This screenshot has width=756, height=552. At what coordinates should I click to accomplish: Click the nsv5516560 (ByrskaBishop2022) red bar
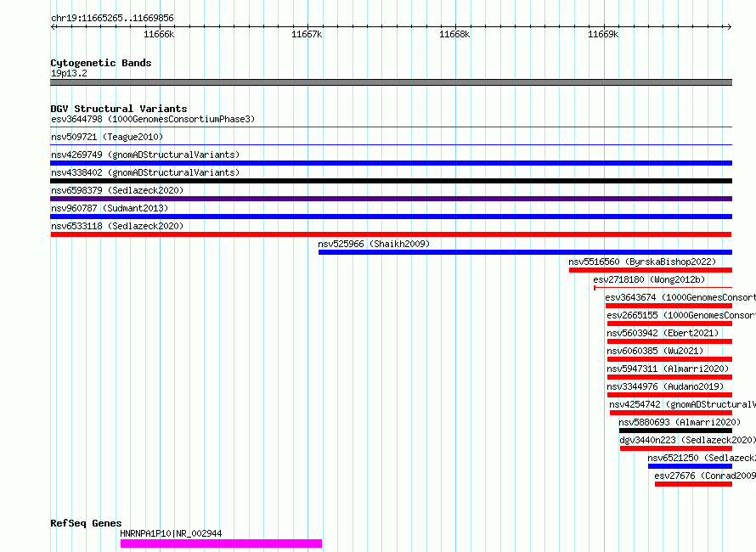click(x=651, y=270)
